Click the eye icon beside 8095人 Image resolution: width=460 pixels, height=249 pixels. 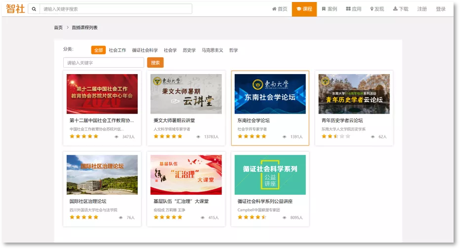[284, 218]
